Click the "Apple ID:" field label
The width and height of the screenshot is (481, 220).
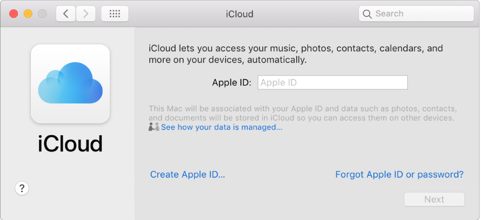[x=231, y=82]
